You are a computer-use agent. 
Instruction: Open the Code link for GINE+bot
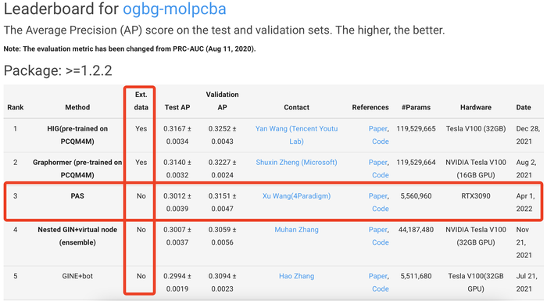(381, 288)
